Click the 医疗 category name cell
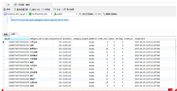Screen dimensions: 177x91 click(36, 76)
